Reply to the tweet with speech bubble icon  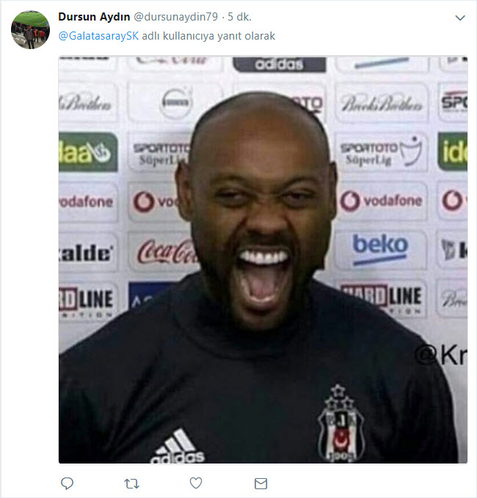coord(67,483)
